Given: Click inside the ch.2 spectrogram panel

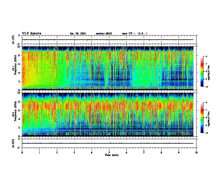Looking at the screenshot, I should point(108,115).
